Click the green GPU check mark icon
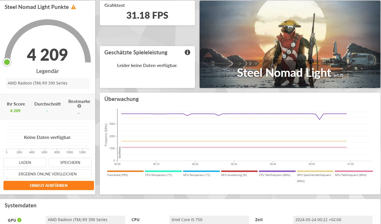381x224 pixels. pos(19,220)
